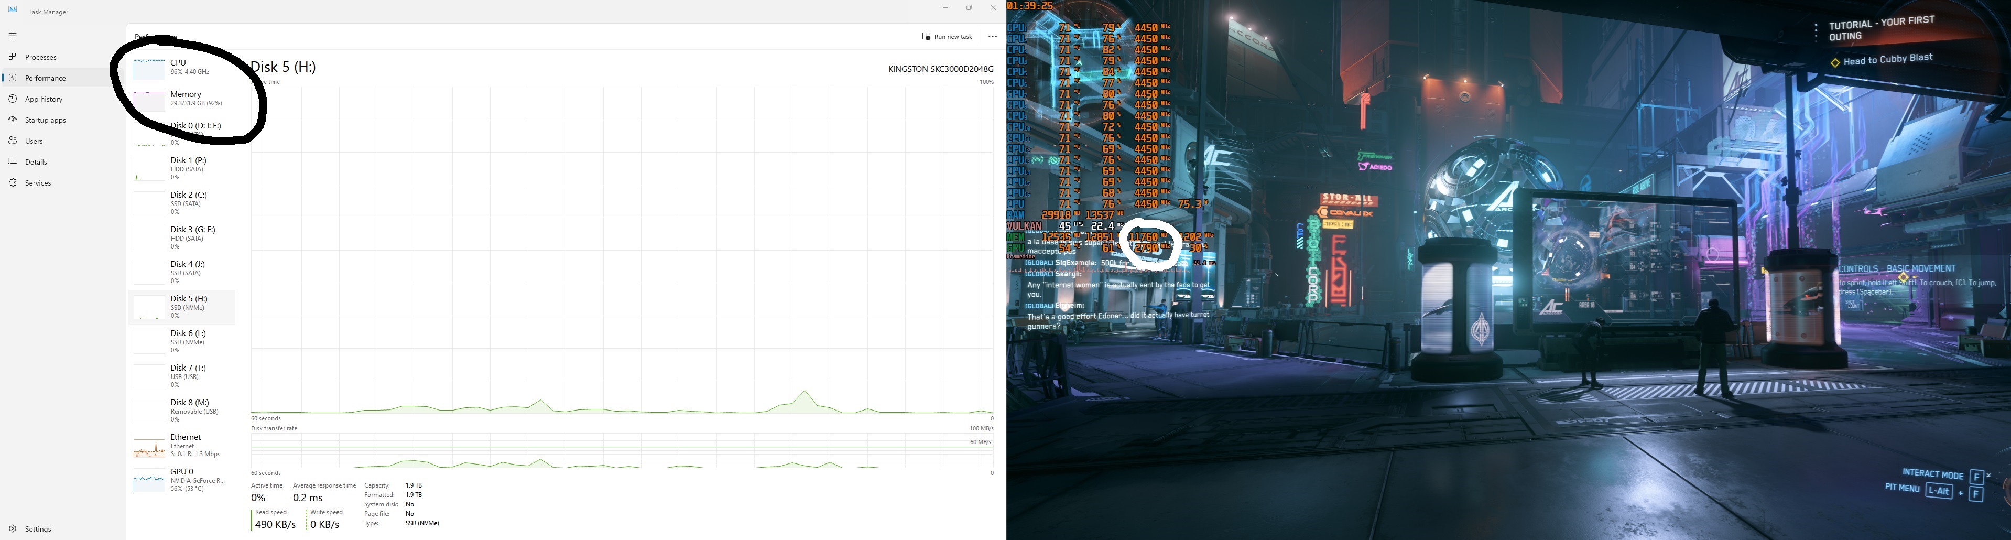This screenshot has width=2011, height=540.
Task: Minimize the Task Manager window
Action: point(945,8)
